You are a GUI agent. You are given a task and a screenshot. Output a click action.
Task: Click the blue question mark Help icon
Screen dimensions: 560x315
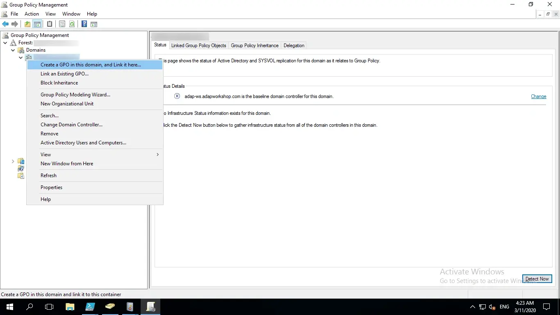click(x=84, y=24)
